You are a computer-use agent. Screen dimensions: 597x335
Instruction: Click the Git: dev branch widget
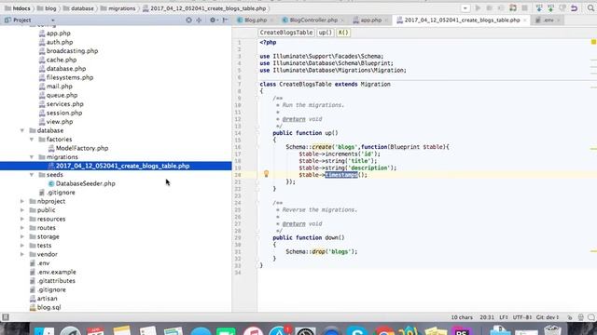tap(548, 317)
